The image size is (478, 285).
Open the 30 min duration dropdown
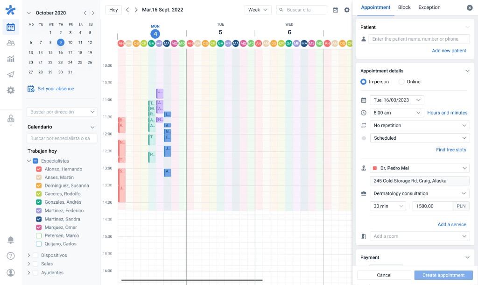point(388,206)
